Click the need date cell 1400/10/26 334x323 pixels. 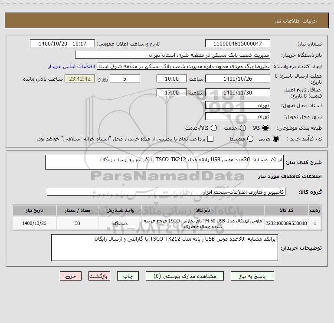(x=34, y=223)
